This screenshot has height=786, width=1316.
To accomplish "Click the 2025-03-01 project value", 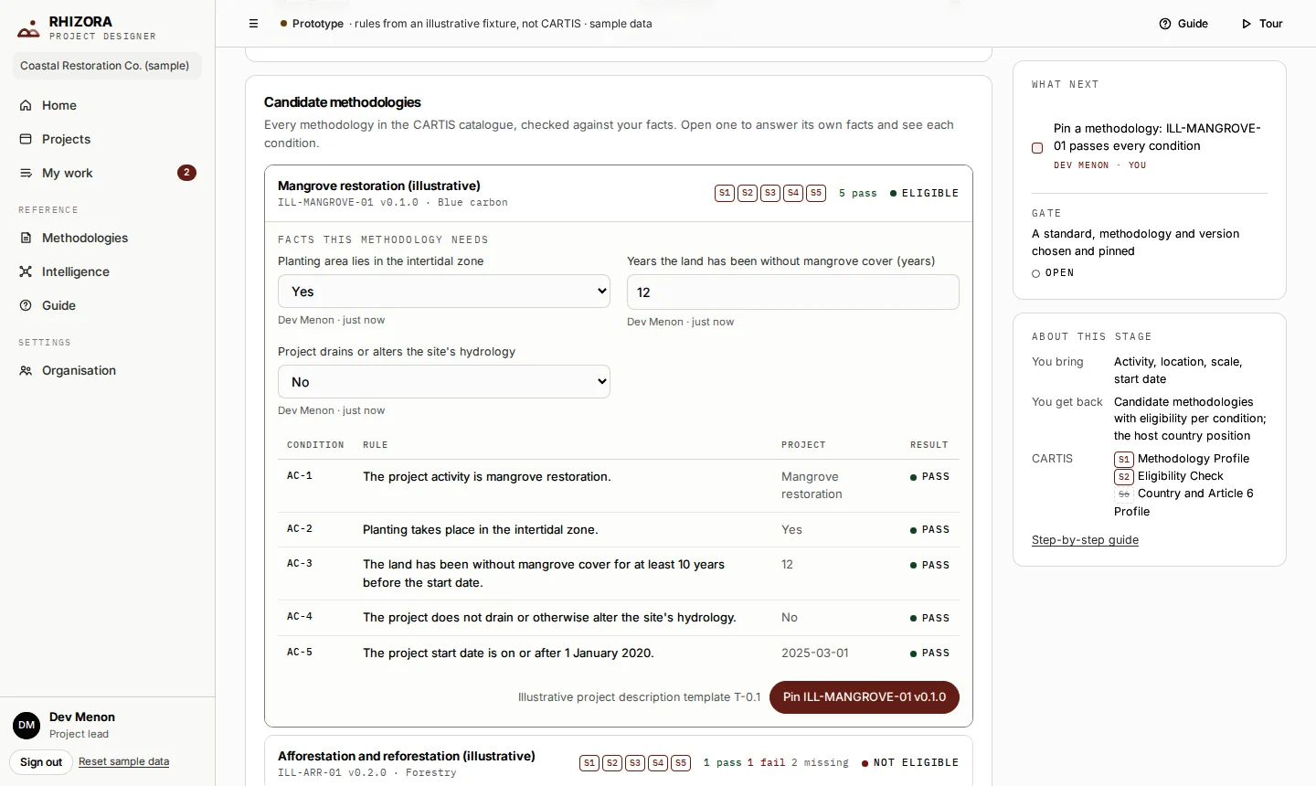I will [x=815, y=653].
